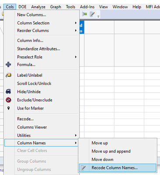Select Use for Marker entry
The image size is (160, 175).
[x=42, y=108]
